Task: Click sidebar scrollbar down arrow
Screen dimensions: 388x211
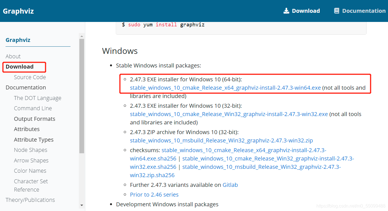Action: pos(82,205)
